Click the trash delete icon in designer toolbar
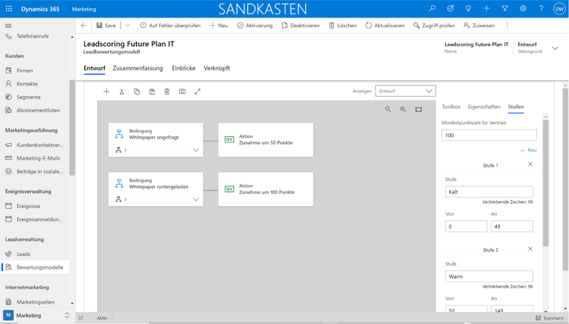 coord(167,92)
